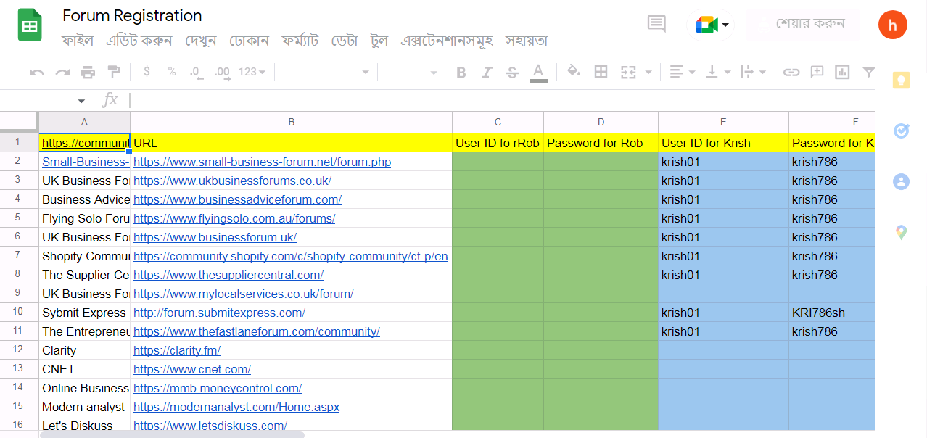Open the ফর্ম্যাট menu
This screenshot has width=927, height=438.
(x=300, y=41)
